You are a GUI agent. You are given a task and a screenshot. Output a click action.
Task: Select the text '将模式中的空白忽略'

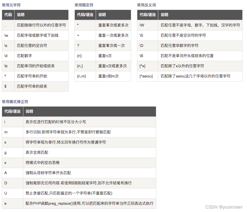pyautogui.click(x=42, y=163)
